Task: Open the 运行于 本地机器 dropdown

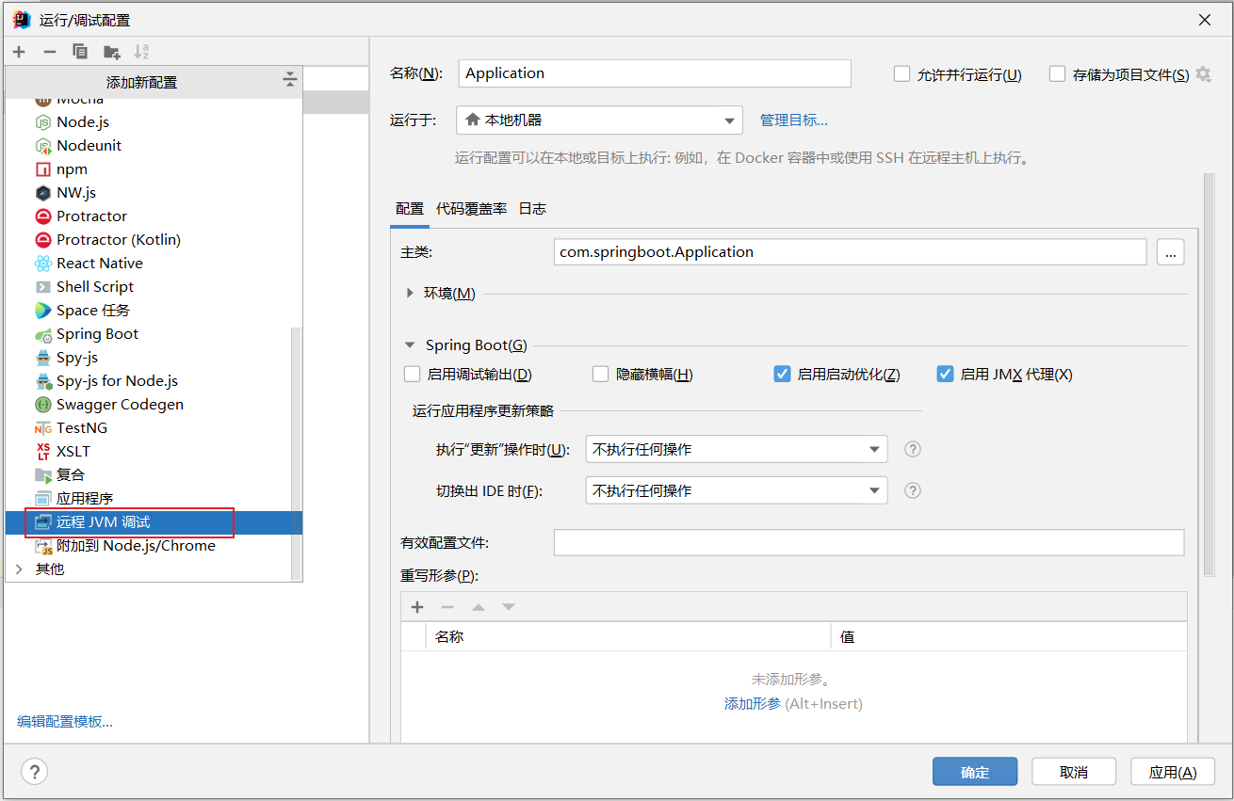Action: (599, 120)
